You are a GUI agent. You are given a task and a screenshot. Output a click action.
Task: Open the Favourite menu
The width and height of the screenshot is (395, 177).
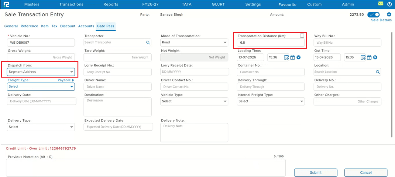287,5
